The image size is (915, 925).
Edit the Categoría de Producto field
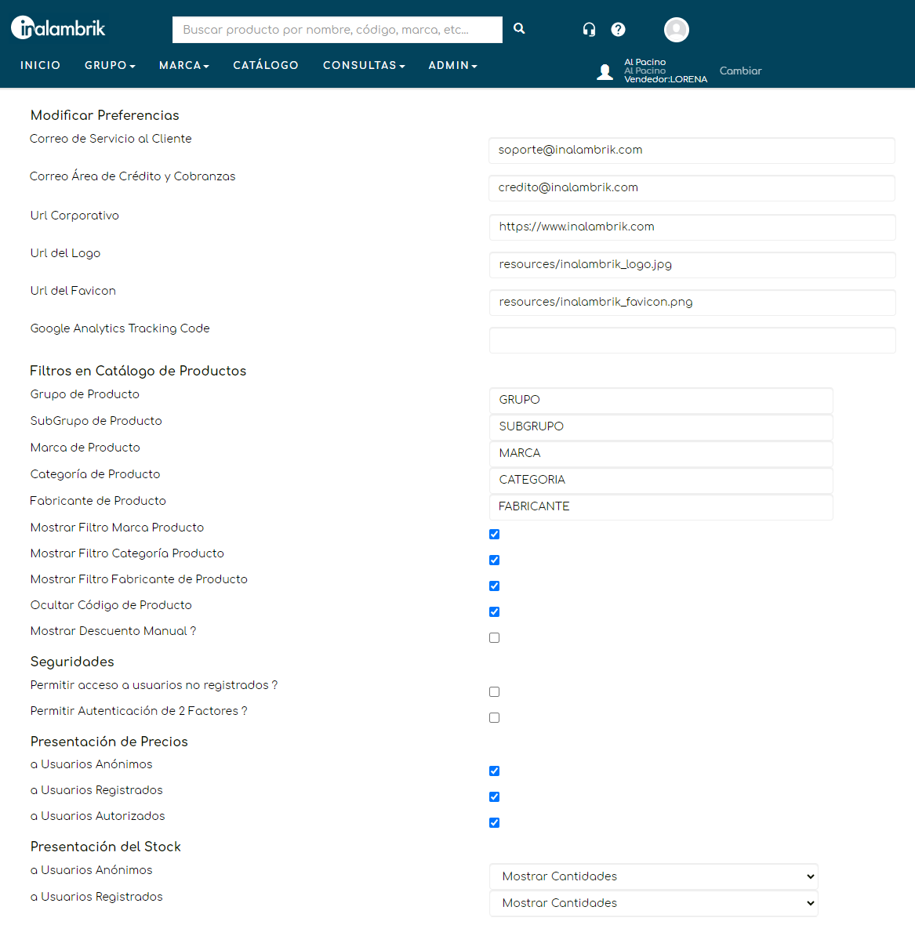click(x=661, y=481)
